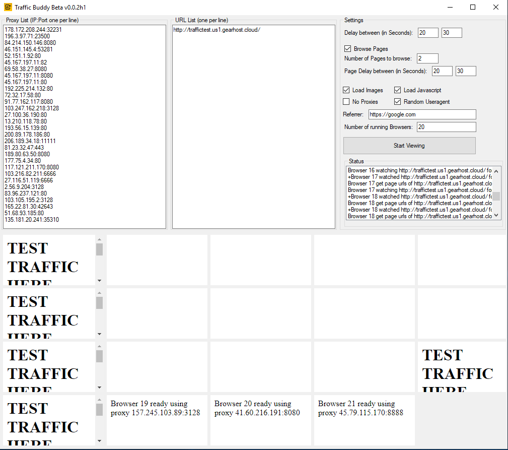The height and width of the screenshot is (450, 508).
Task: Enable the No Proxies checkbox
Action: click(346, 102)
